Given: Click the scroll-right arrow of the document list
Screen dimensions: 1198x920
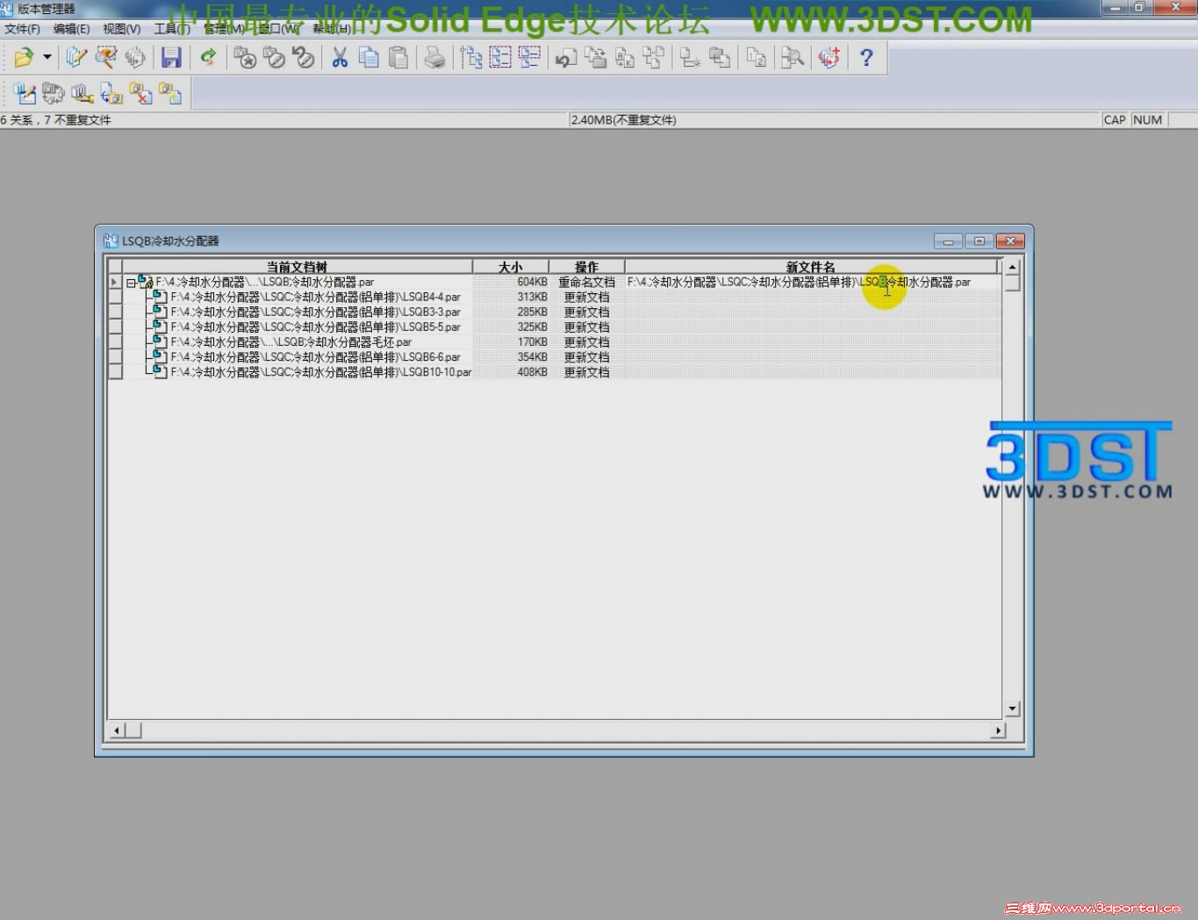Looking at the screenshot, I should pyautogui.click(x=998, y=730).
